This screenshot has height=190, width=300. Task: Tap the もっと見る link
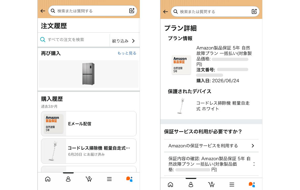click(x=127, y=53)
